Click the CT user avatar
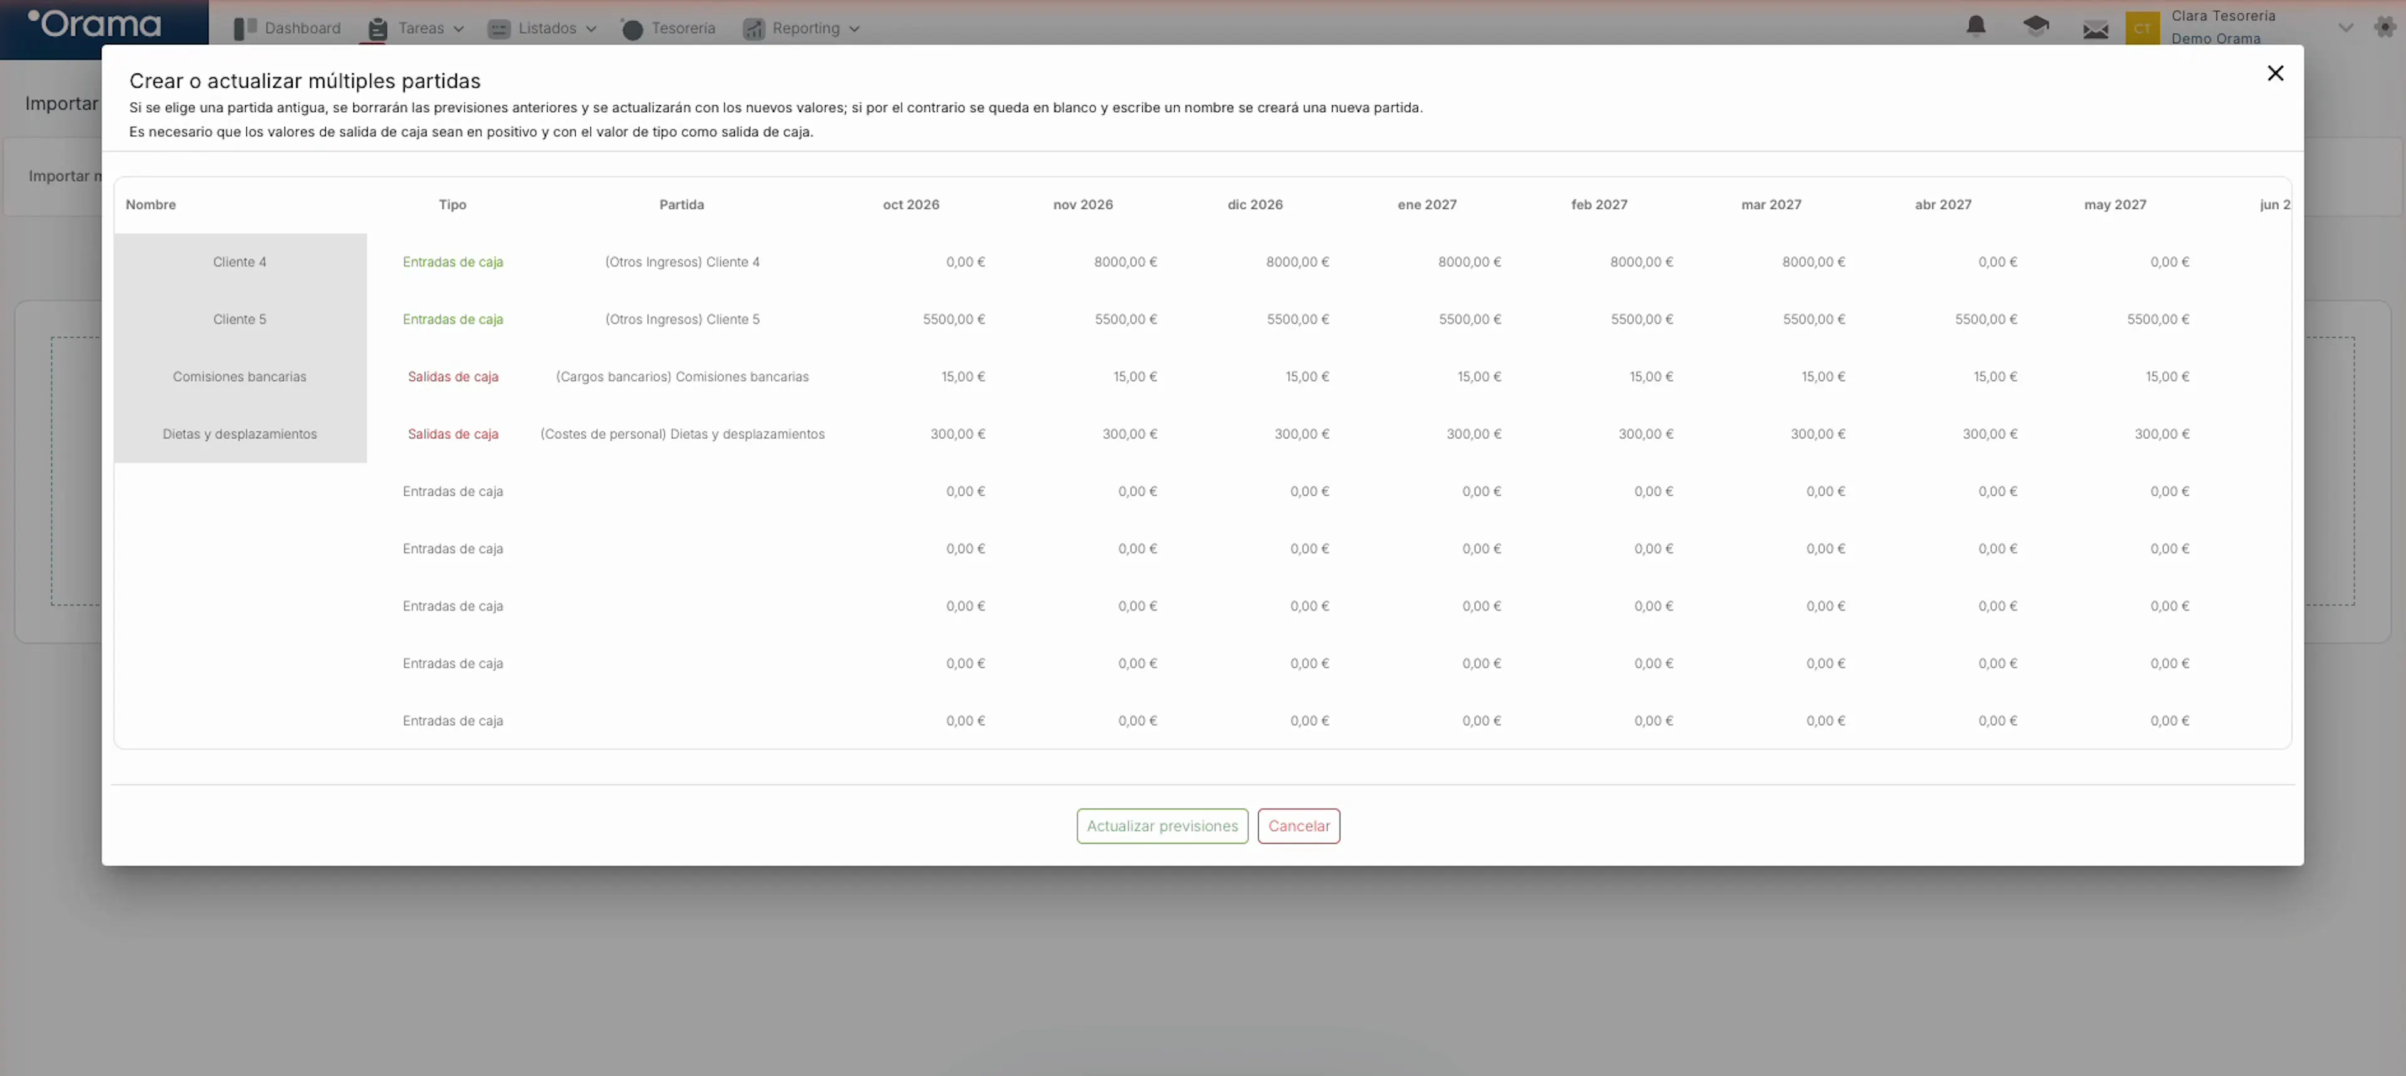This screenshot has height=1076, width=2406. point(2142,28)
